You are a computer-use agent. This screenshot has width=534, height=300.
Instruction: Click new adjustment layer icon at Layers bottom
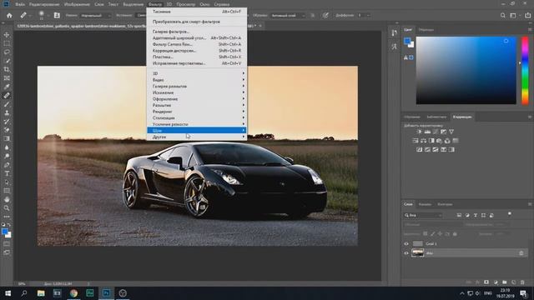(496, 282)
